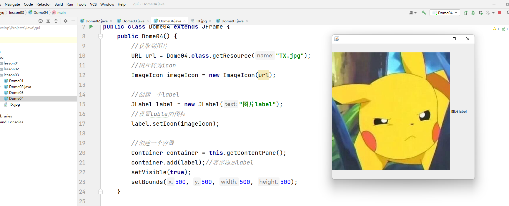Close the Dome03.java tab
This screenshot has width=509, height=206.
148,21
